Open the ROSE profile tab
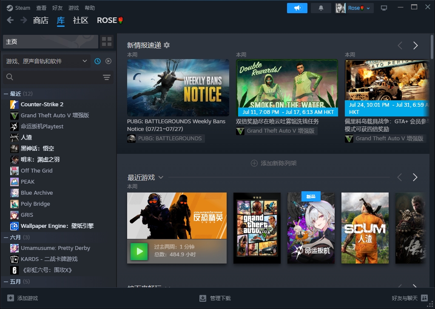The image size is (435, 309). (110, 20)
